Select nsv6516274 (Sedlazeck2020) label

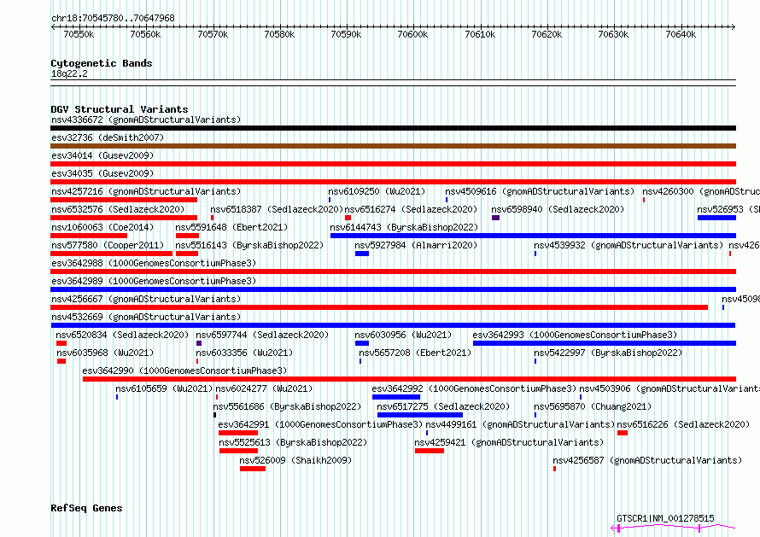click(x=411, y=209)
